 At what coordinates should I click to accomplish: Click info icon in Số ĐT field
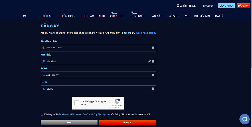pos(153,75)
